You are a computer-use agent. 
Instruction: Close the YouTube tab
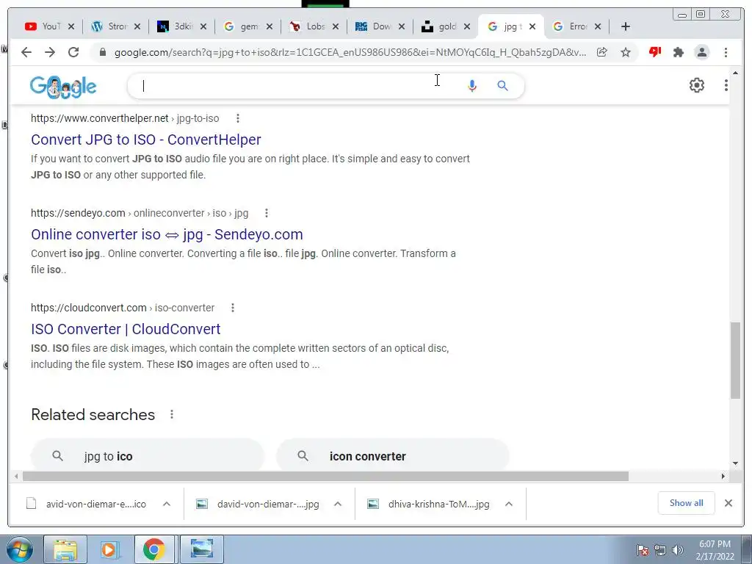tap(71, 26)
